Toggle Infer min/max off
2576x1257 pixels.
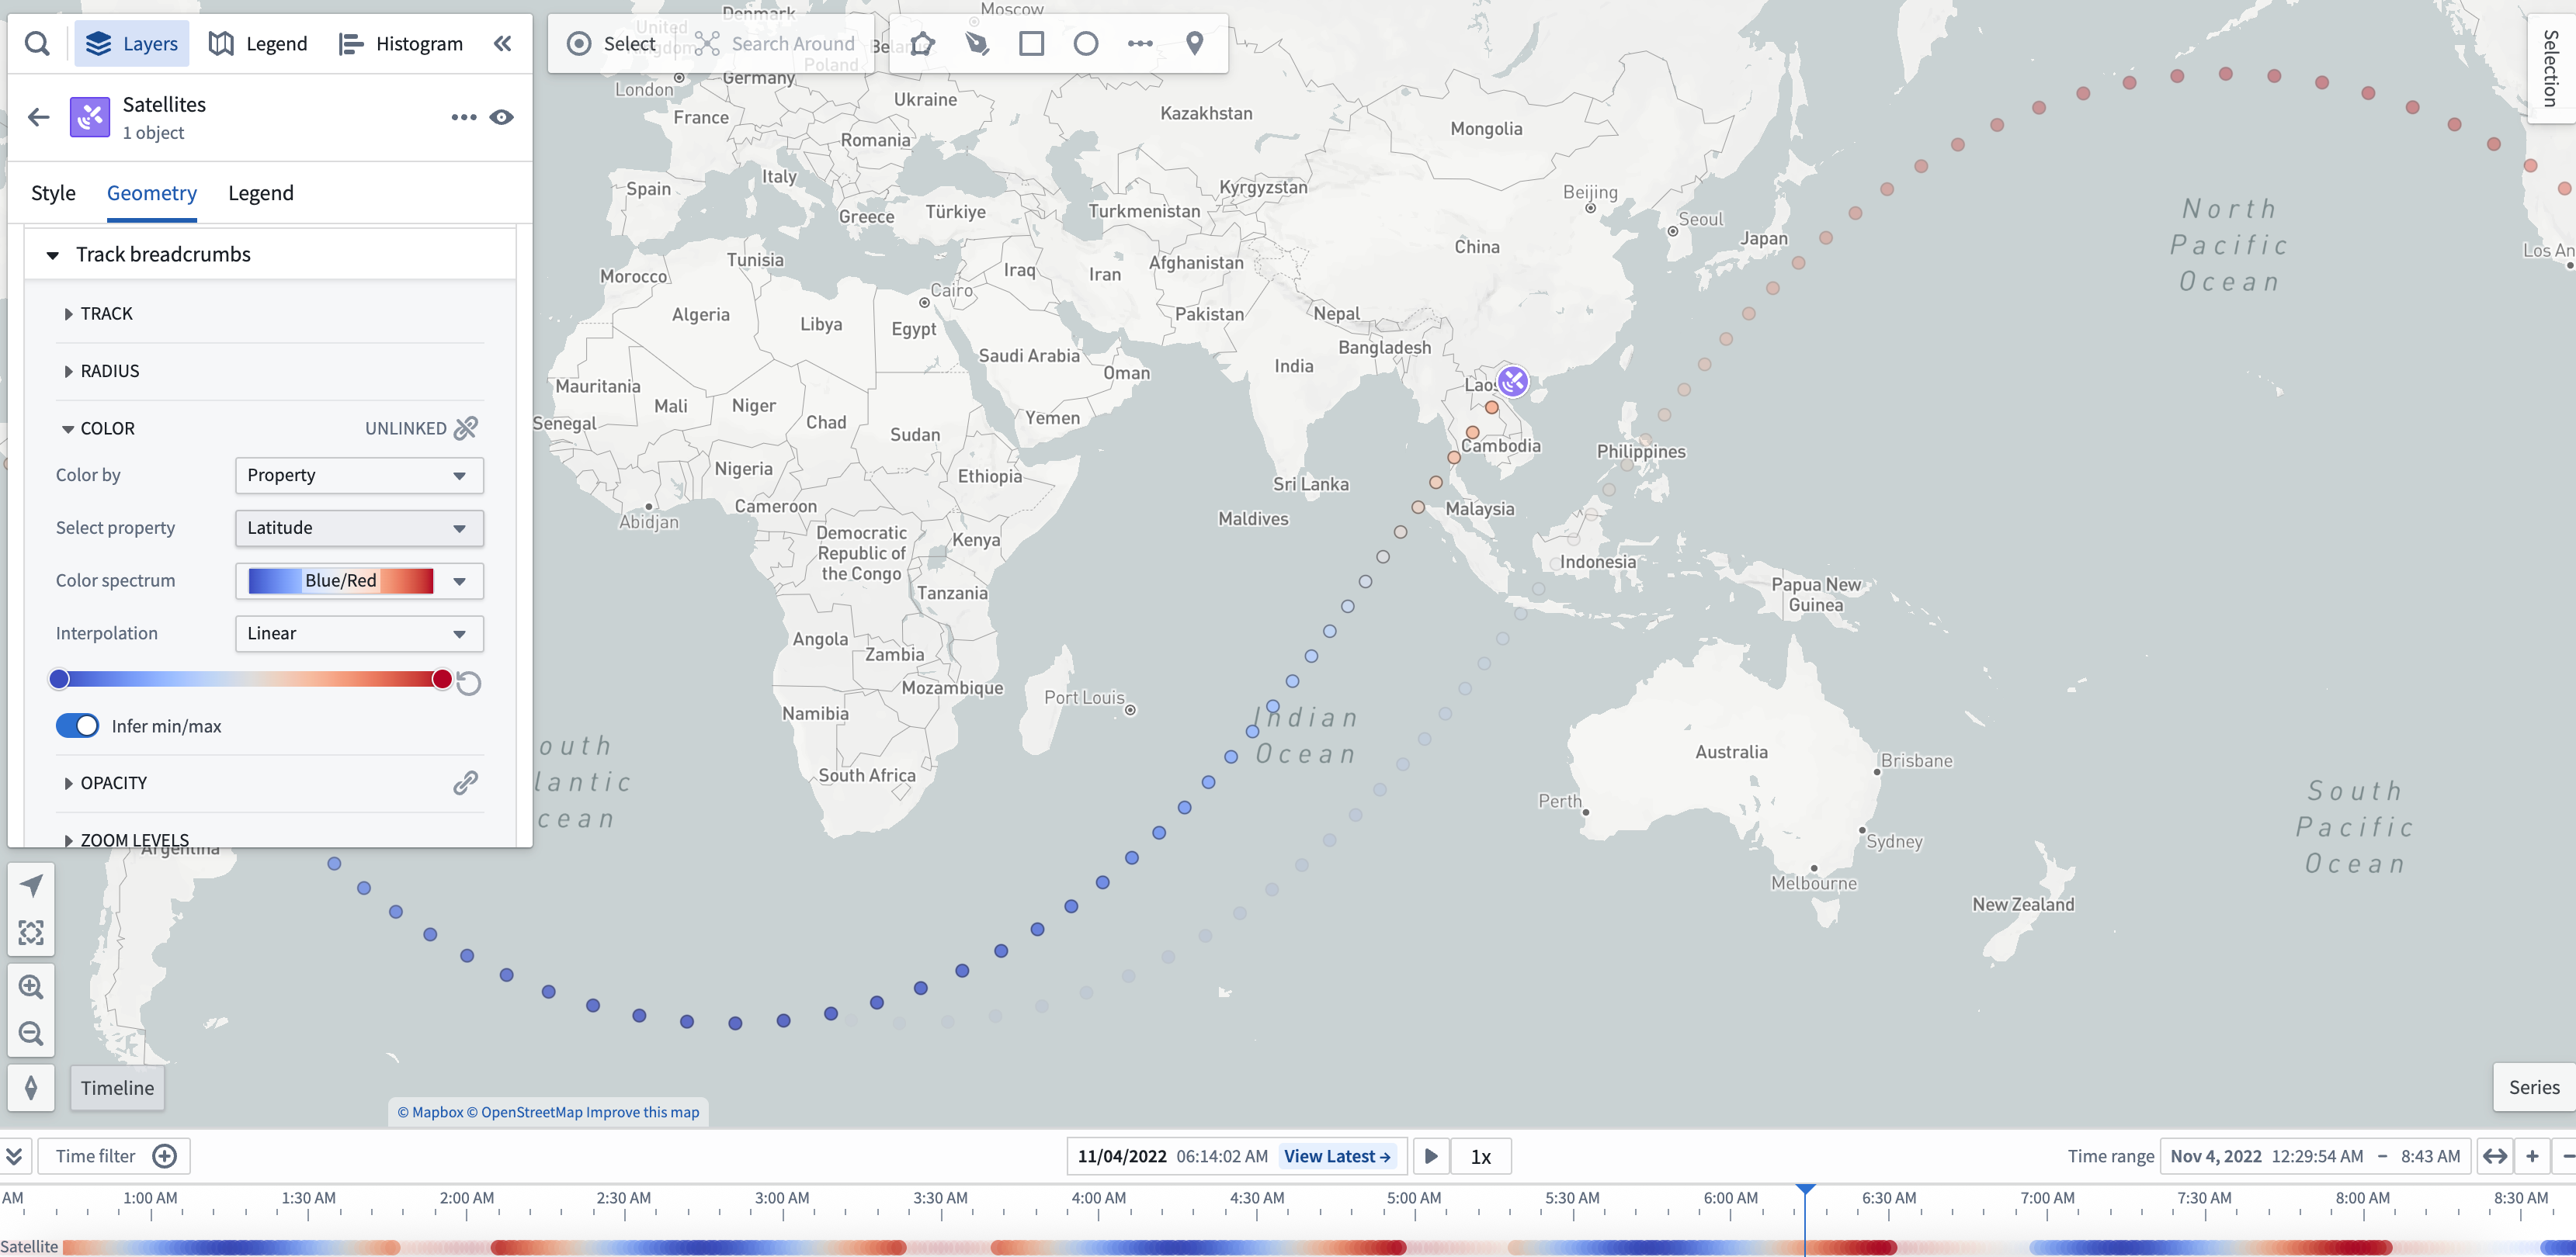click(x=78, y=725)
